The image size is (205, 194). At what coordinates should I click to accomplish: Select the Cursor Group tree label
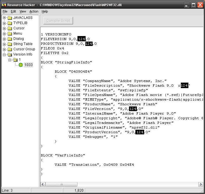tap(24, 49)
